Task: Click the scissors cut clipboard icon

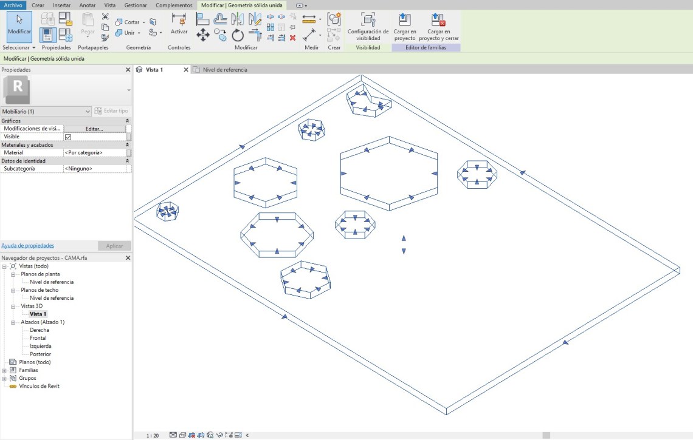Action: coord(105,16)
